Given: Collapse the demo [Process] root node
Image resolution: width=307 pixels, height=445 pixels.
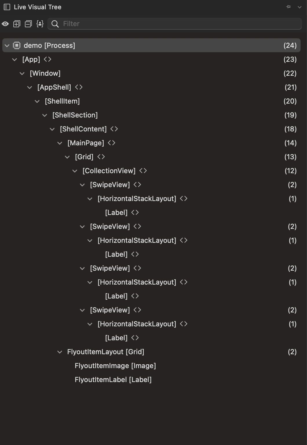Looking at the screenshot, I should tap(6, 46).
